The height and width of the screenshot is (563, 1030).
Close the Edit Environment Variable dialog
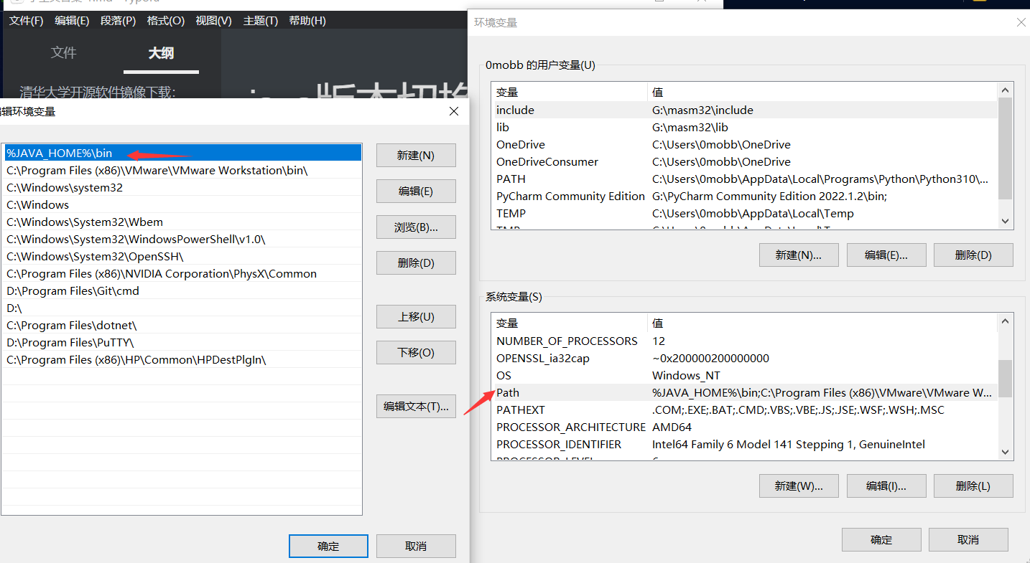pos(453,111)
